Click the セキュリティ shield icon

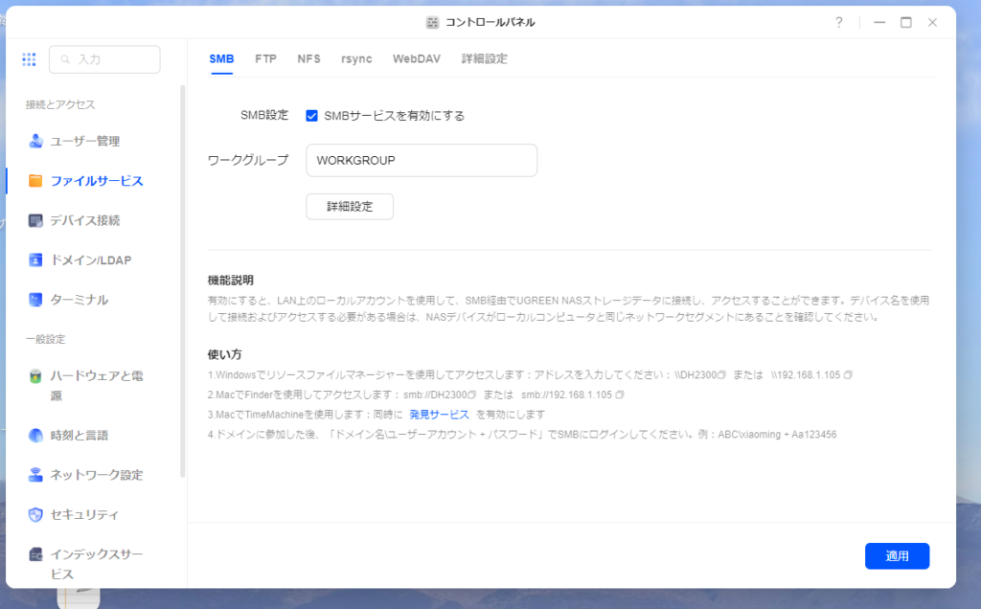(x=35, y=515)
